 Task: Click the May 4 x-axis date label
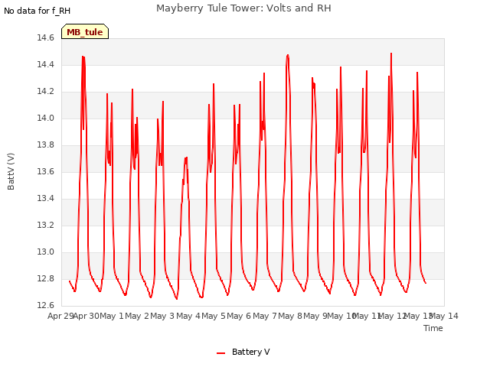tap(188, 316)
